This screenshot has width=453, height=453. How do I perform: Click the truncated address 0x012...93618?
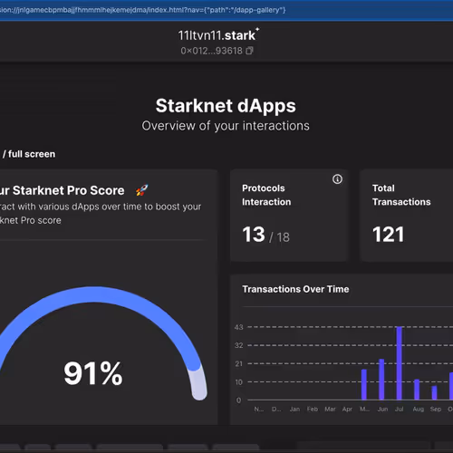tap(211, 51)
